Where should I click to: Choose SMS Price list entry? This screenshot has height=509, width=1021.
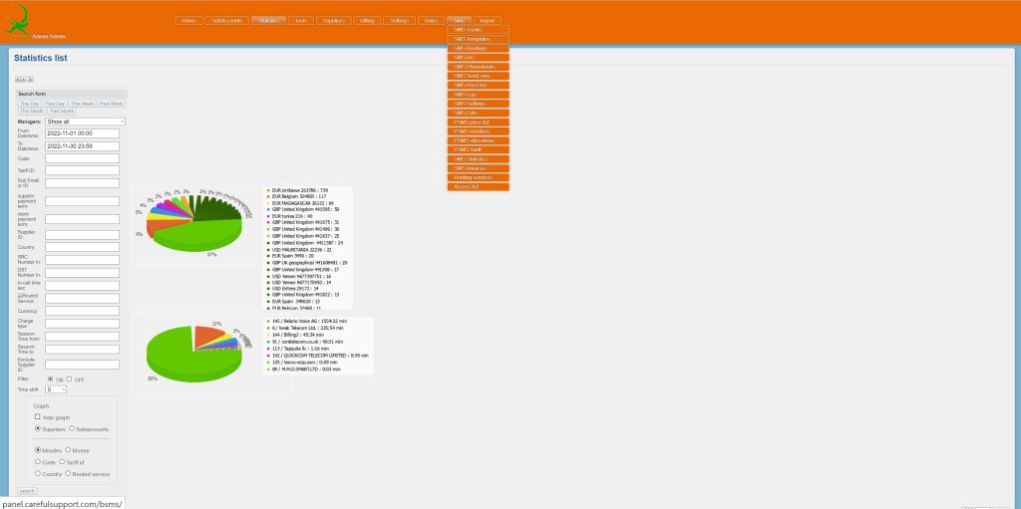(x=478, y=86)
